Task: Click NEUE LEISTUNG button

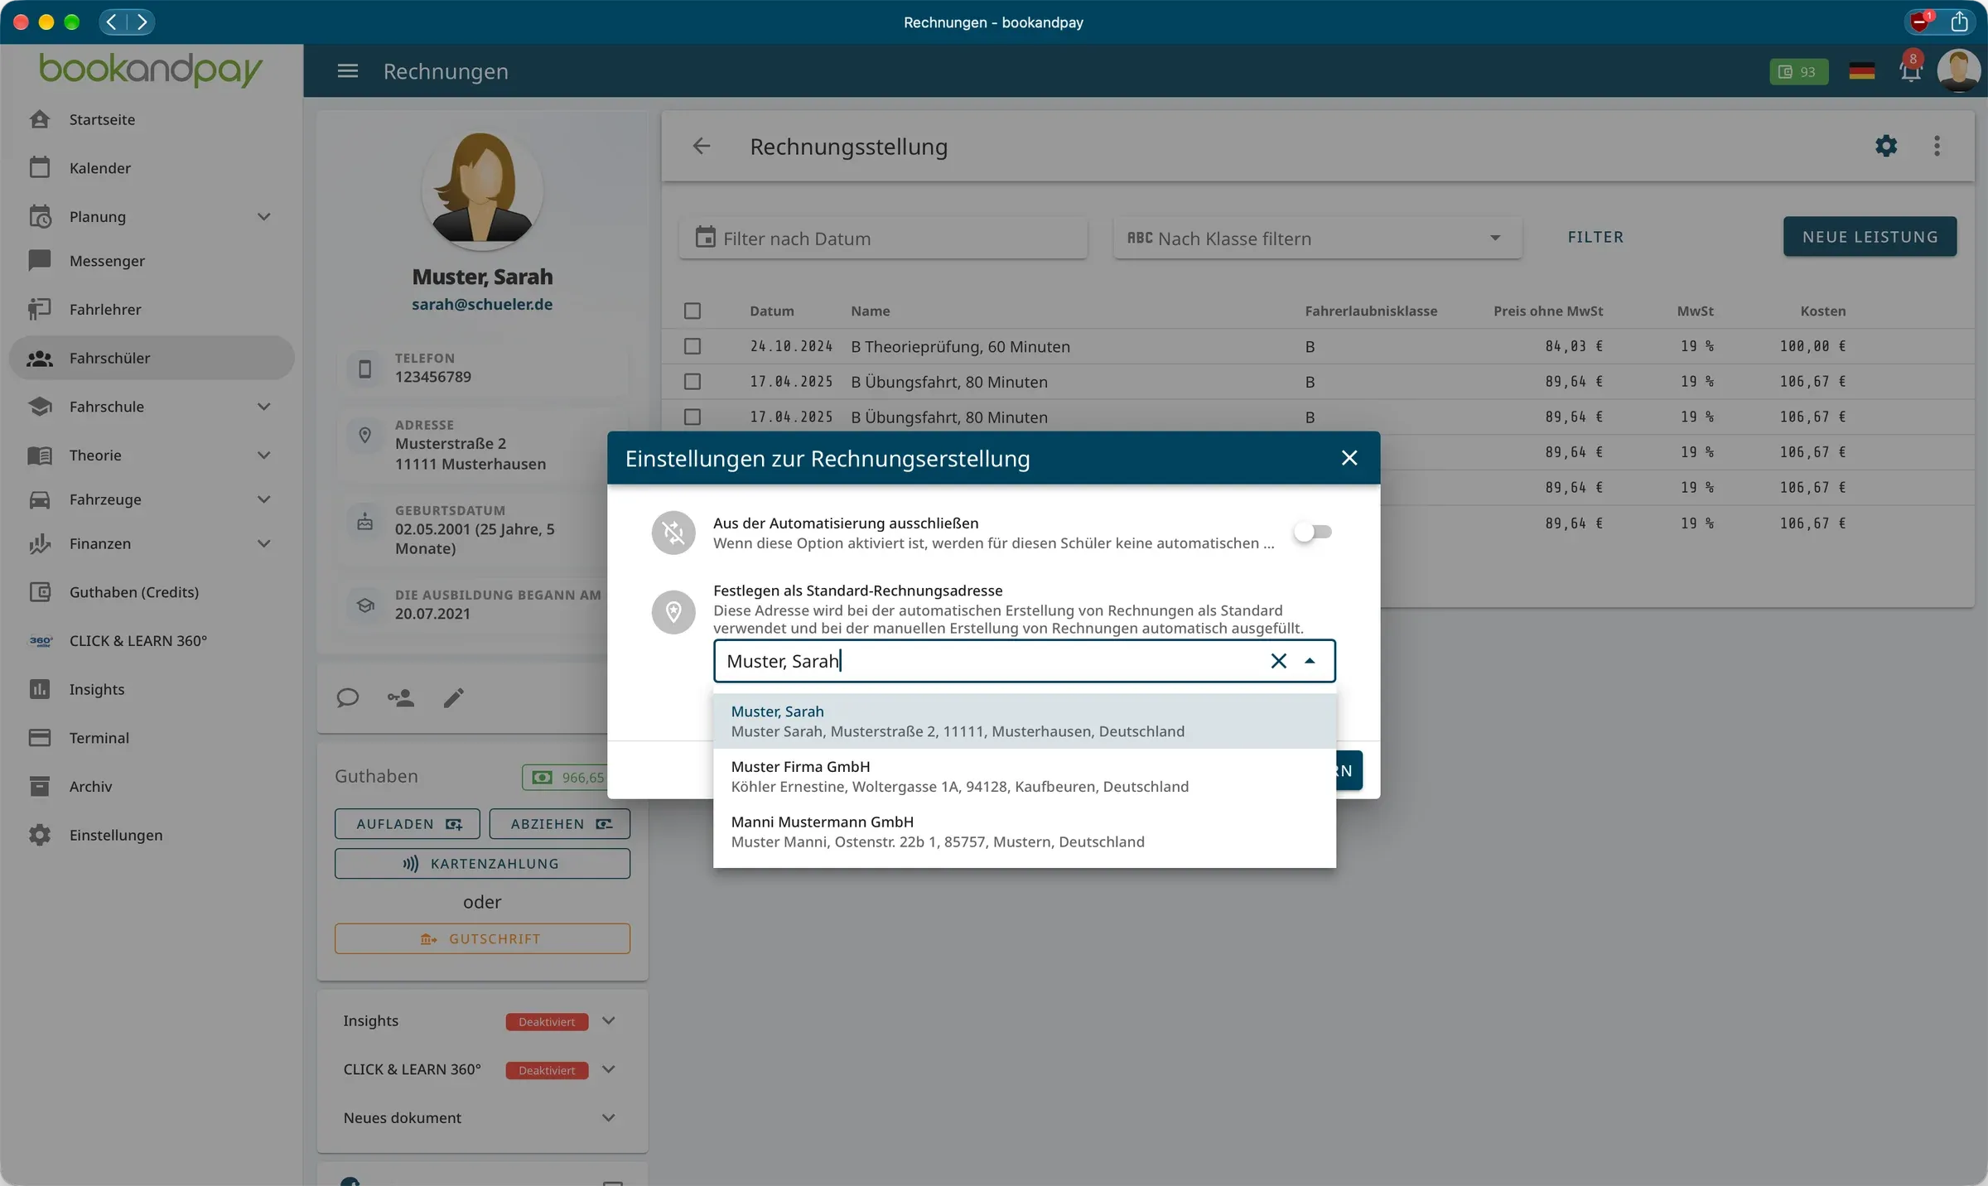Action: tap(1870, 237)
